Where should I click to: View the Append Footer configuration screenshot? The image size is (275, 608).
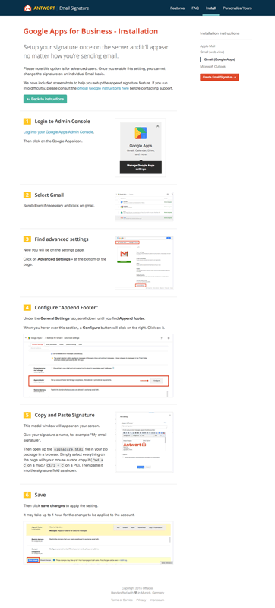(99, 366)
